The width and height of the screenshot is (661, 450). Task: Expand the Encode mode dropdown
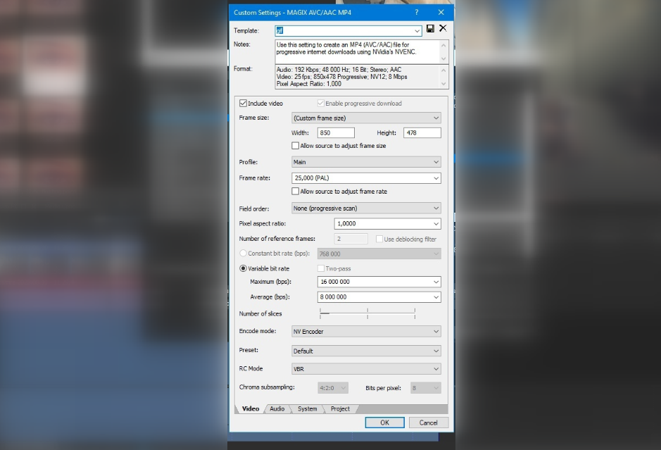point(366,332)
